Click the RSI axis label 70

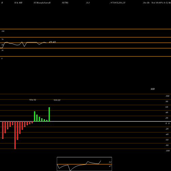point(2,39)
